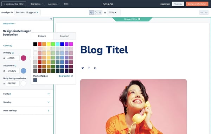Click the Body background white circle swatch
The height and width of the screenshot is (134, 211).
24,83
